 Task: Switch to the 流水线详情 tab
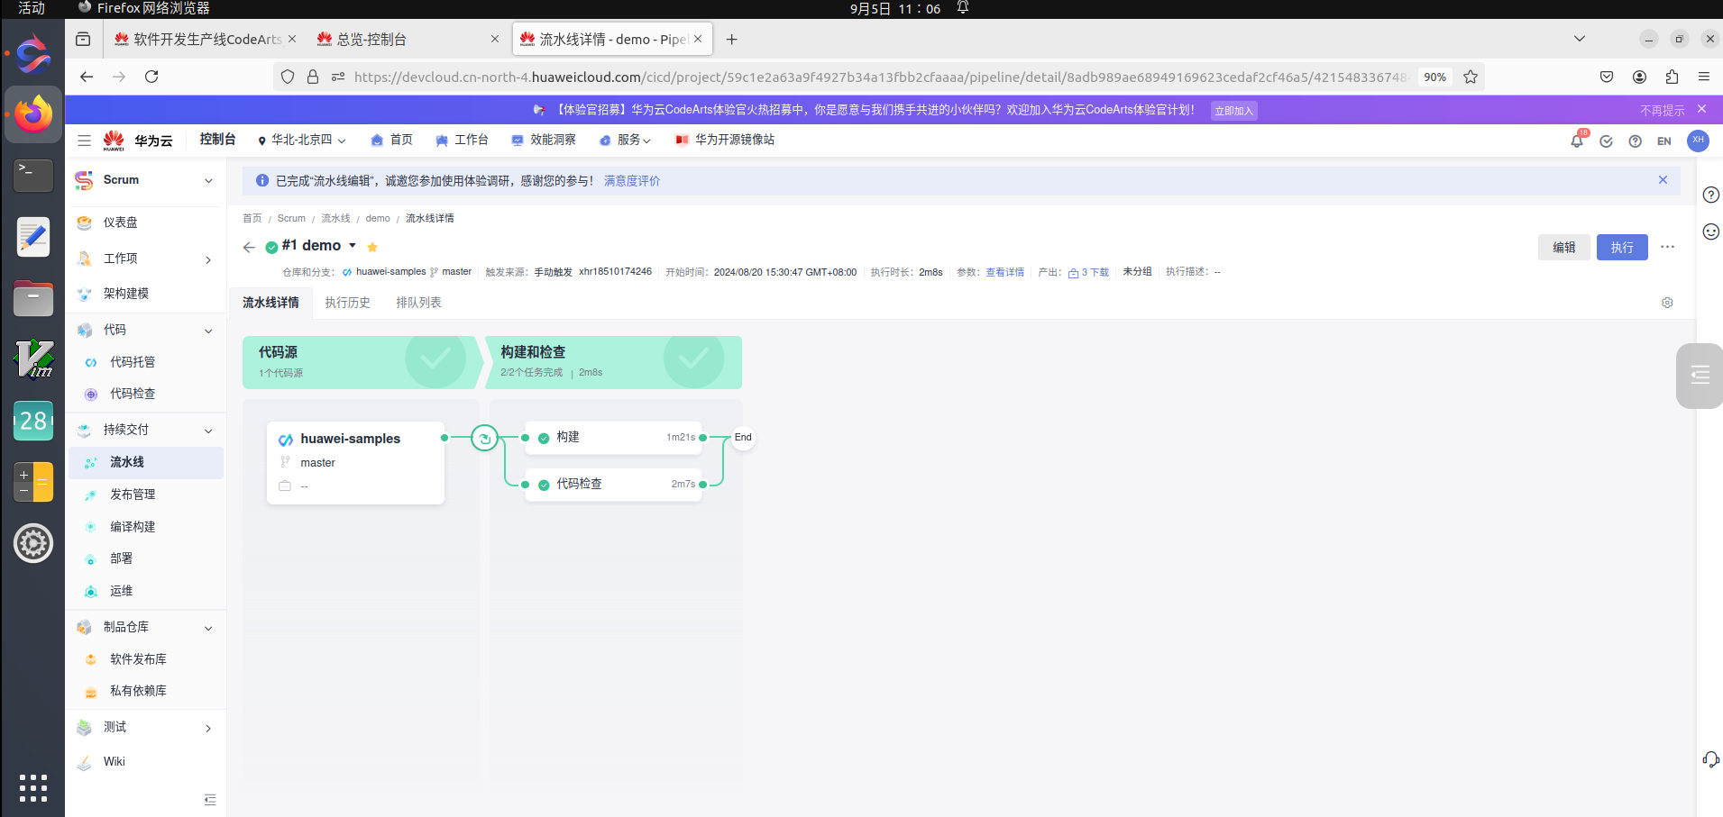point(270,303)
